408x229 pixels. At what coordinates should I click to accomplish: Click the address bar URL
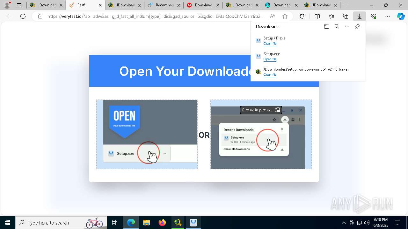pos(155,16)
